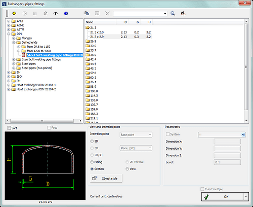The height and width of the screenshot is (207, 253).
Task: Click the yellow diamond toolbar icon
Action: click(x=14, y=13)
